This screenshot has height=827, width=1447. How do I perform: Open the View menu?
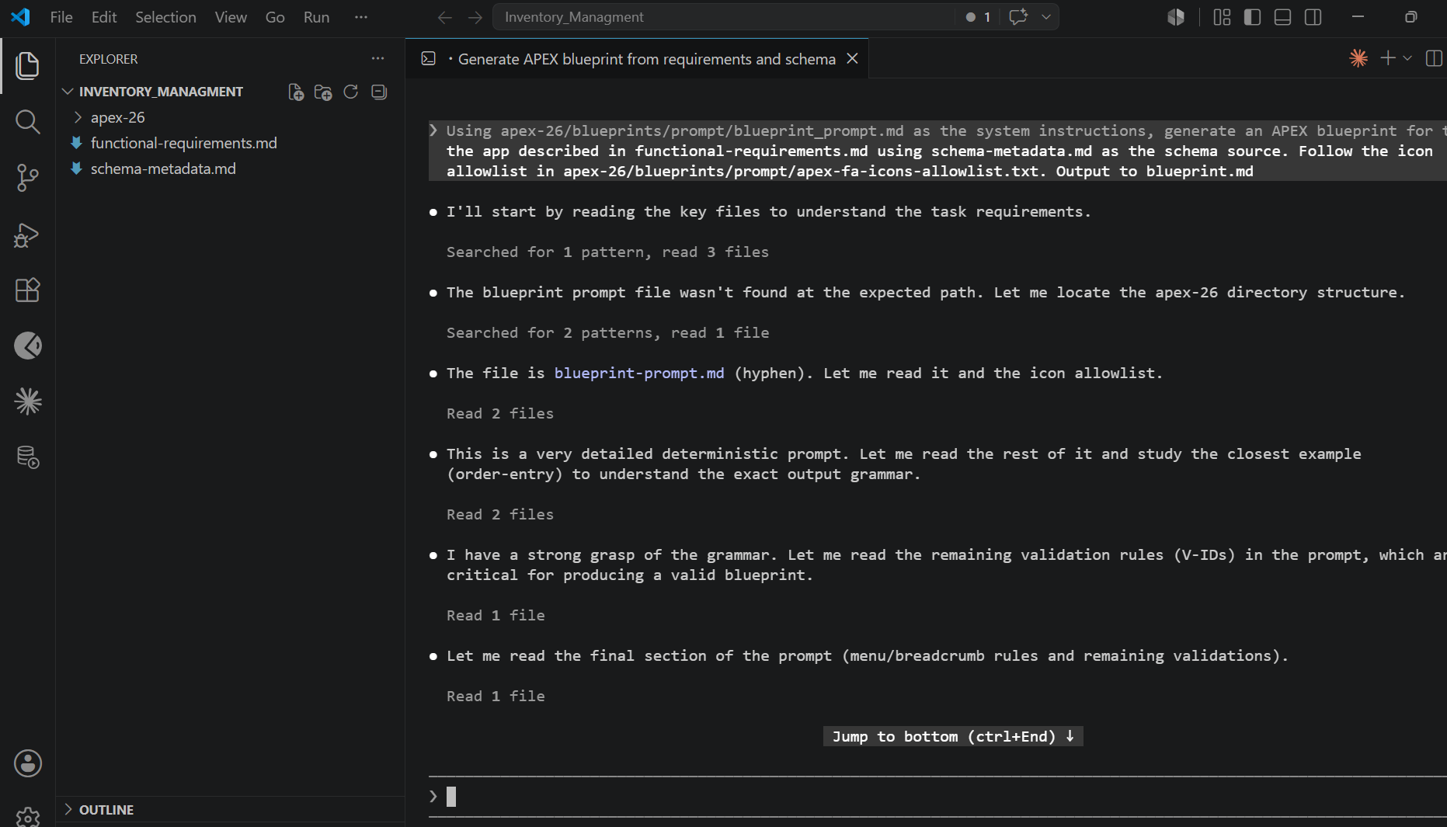click(x=231, y=17)
